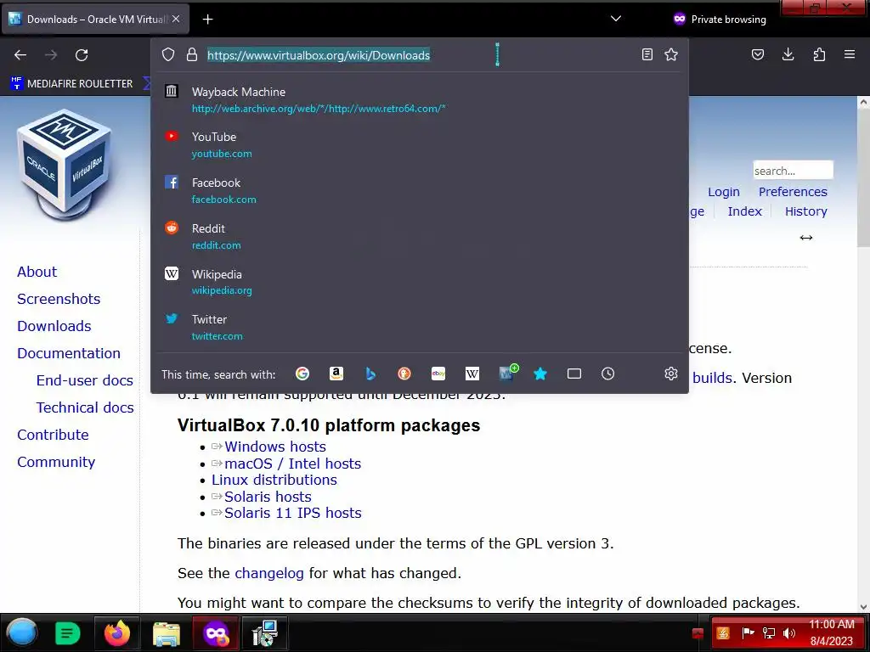
Task: Open the Contribute sidebar link
Action: 53,435
